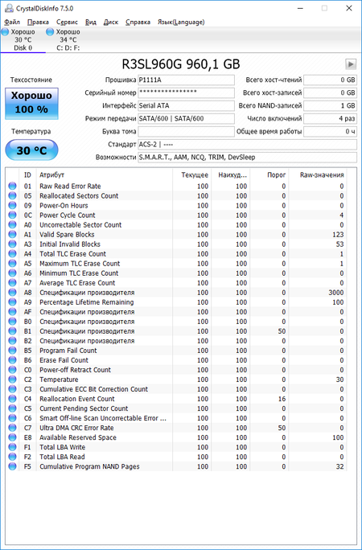This screenshot has width=362, height=550.
Task: Click status icon for Total LBA Write
Action: [x=13, y=447]
